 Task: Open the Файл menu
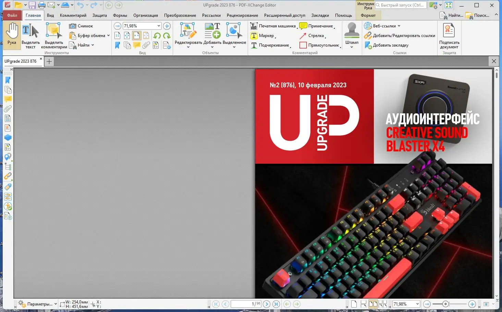[12, 15]
